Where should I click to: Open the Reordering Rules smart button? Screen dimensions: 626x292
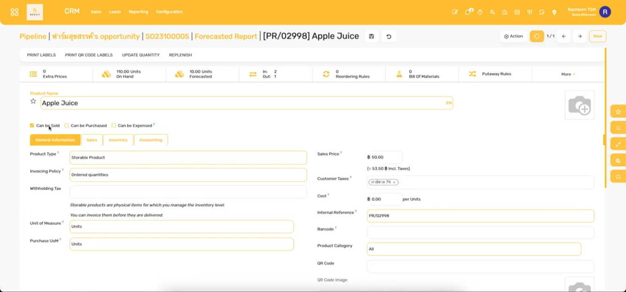pos(349,73)
